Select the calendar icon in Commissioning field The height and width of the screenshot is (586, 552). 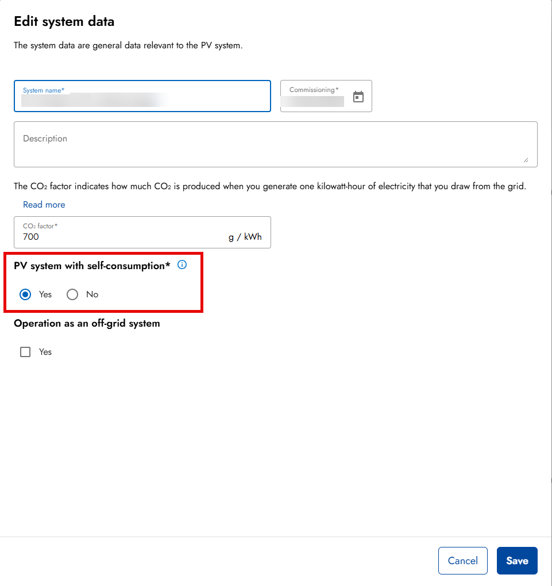[x=358, y=96]
